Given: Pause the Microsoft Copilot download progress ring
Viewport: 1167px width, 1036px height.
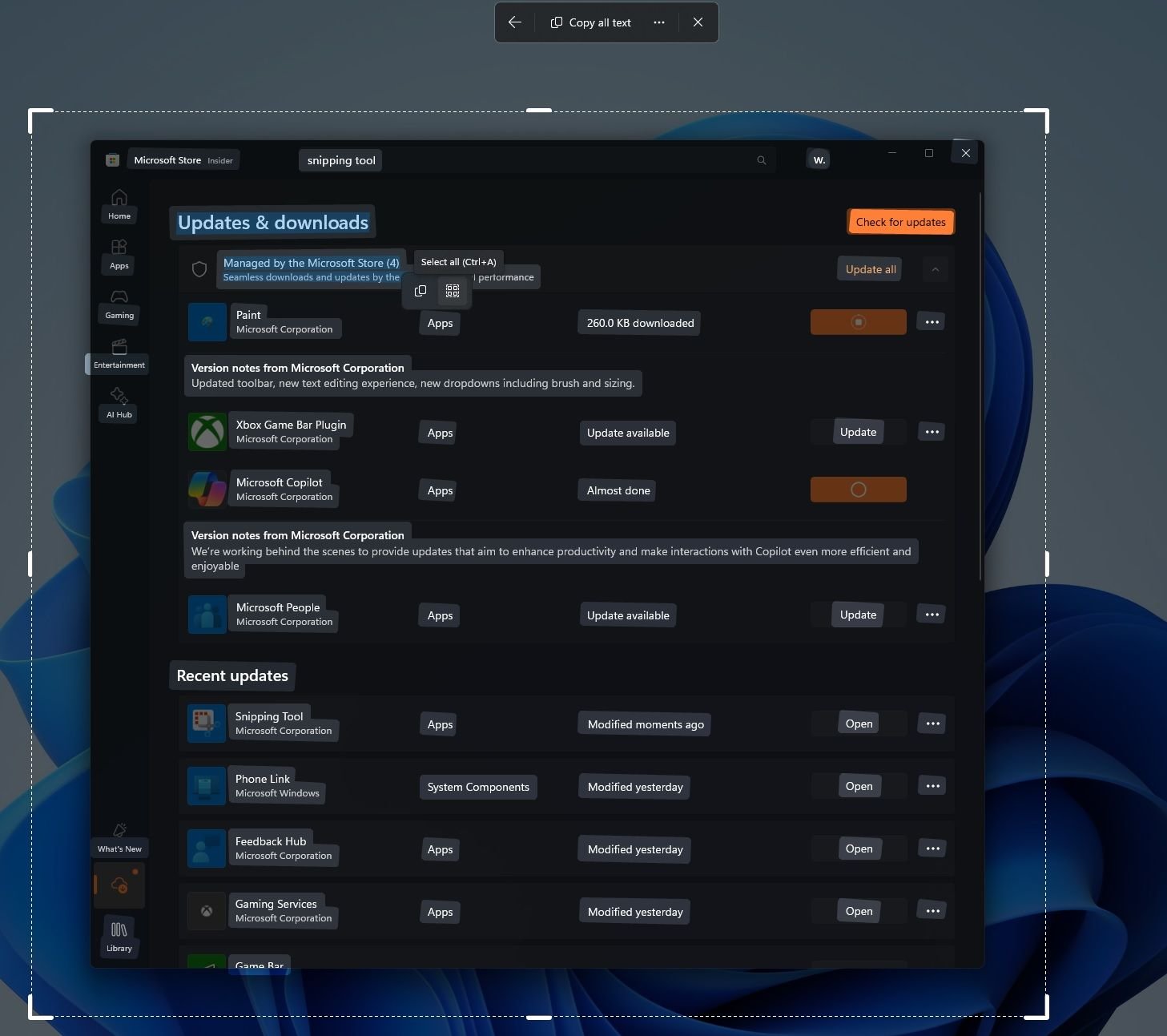Looking at the screenshot, I should [x=858, y=489].
